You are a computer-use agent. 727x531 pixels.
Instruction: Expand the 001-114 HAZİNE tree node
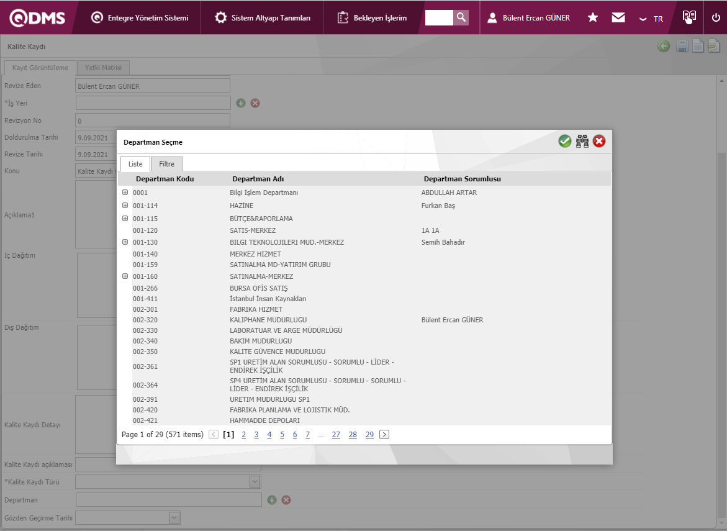tap(125, 206)
